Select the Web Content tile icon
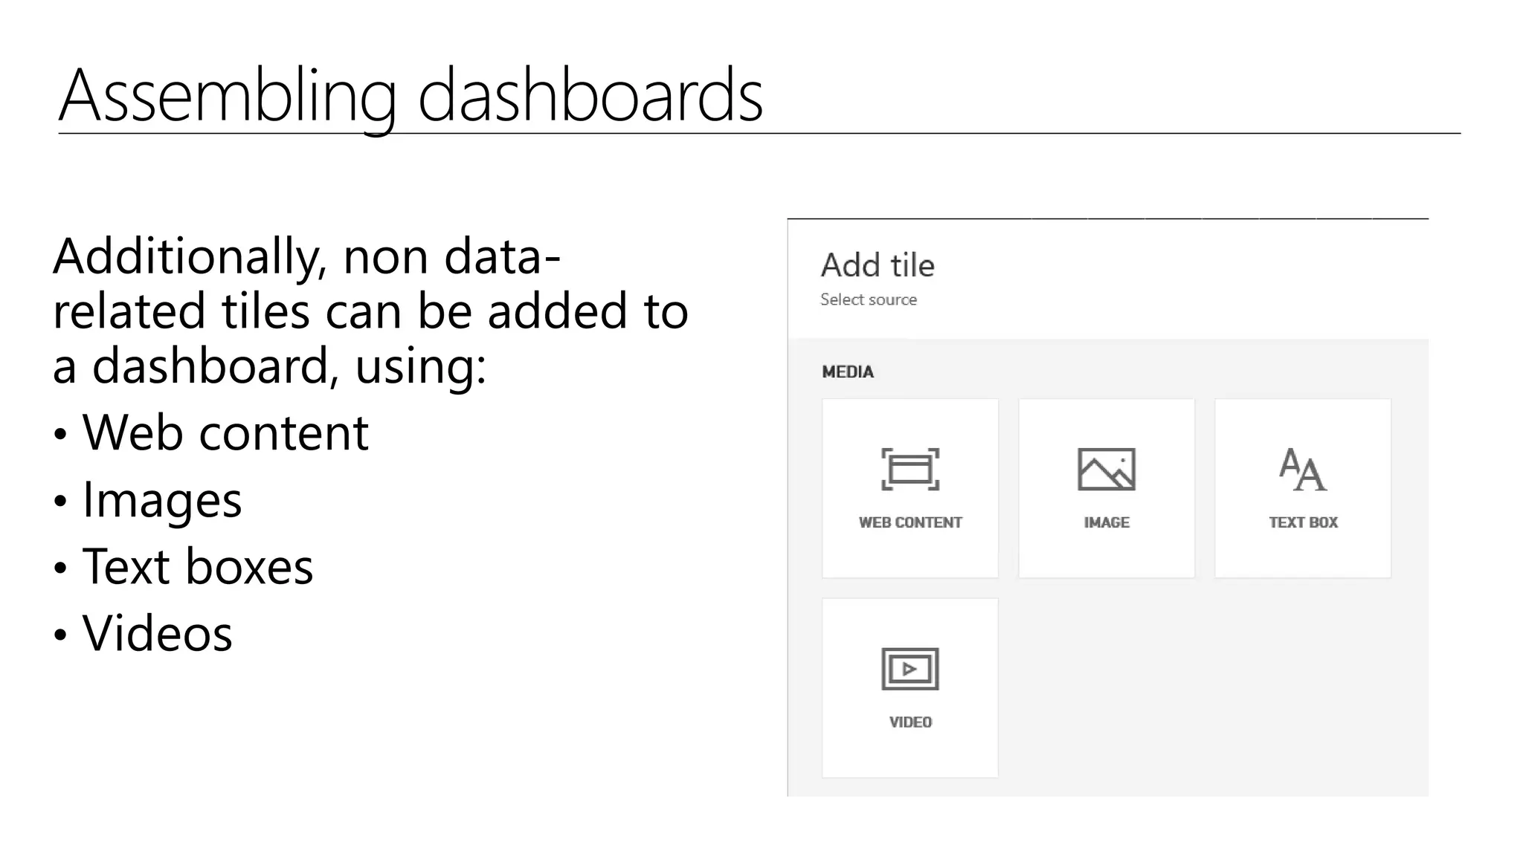1523x856 pixels. point(910,469)
